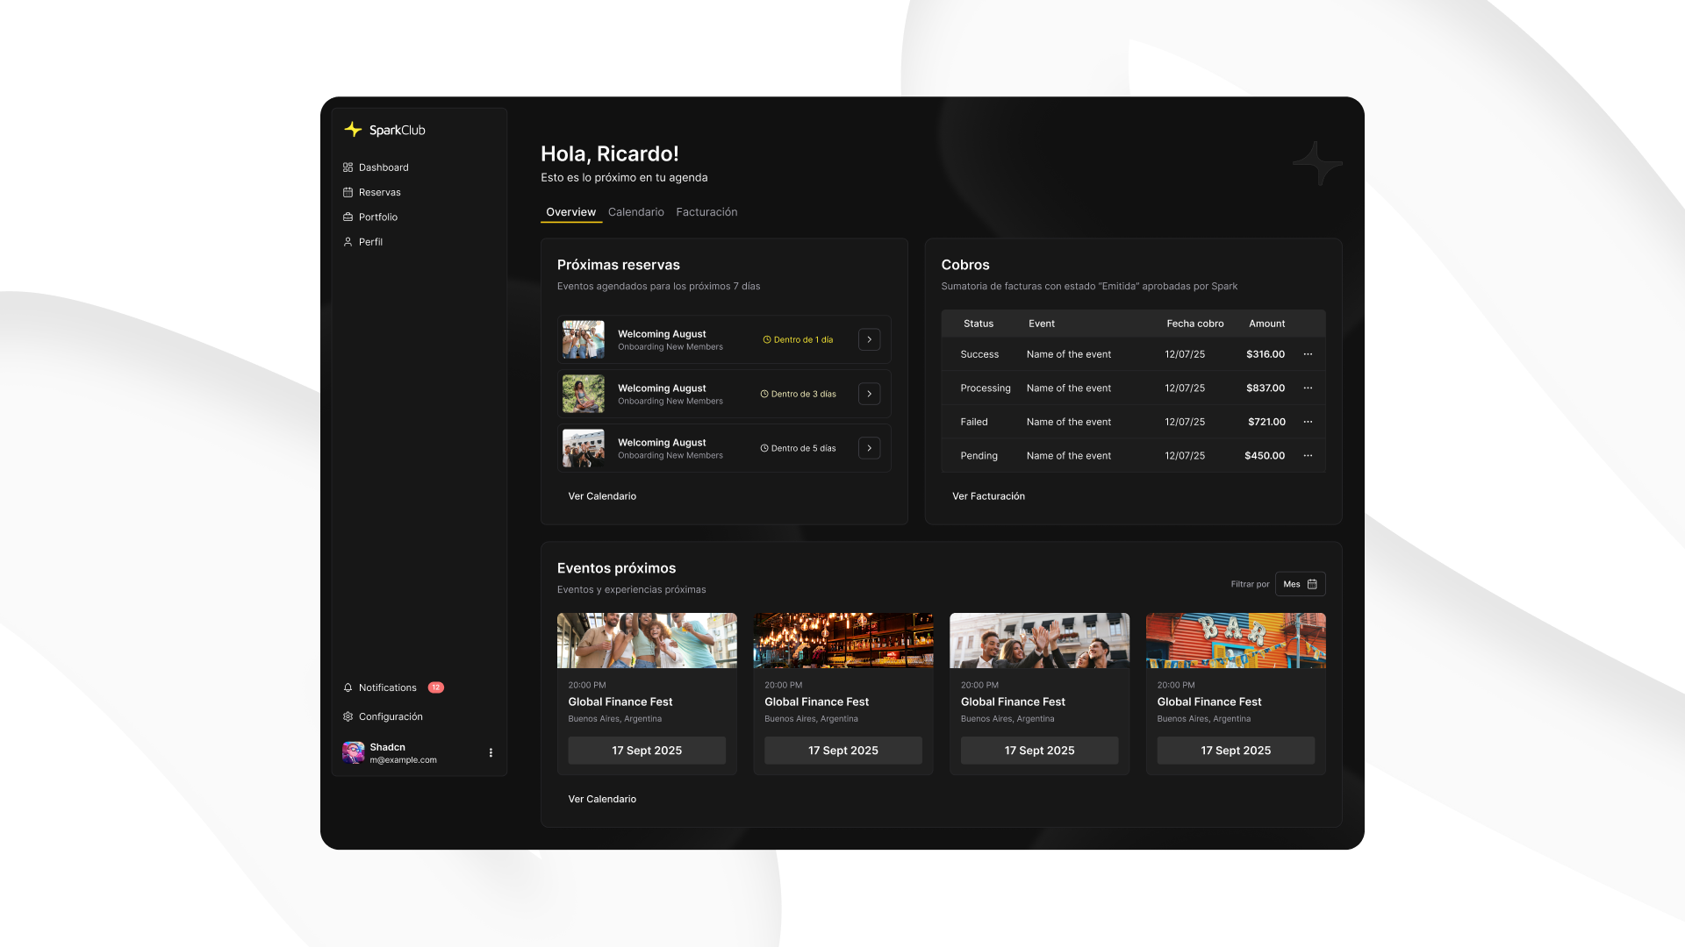The width and height of the screenshot is (1685, 947).
Task: Open the three-dot menu of the Success row
Action: pyautogui.click(x=1308, y=354)
